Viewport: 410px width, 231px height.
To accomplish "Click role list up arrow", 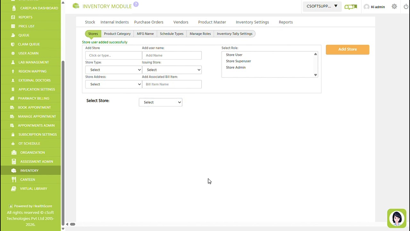I will [316, 54].
